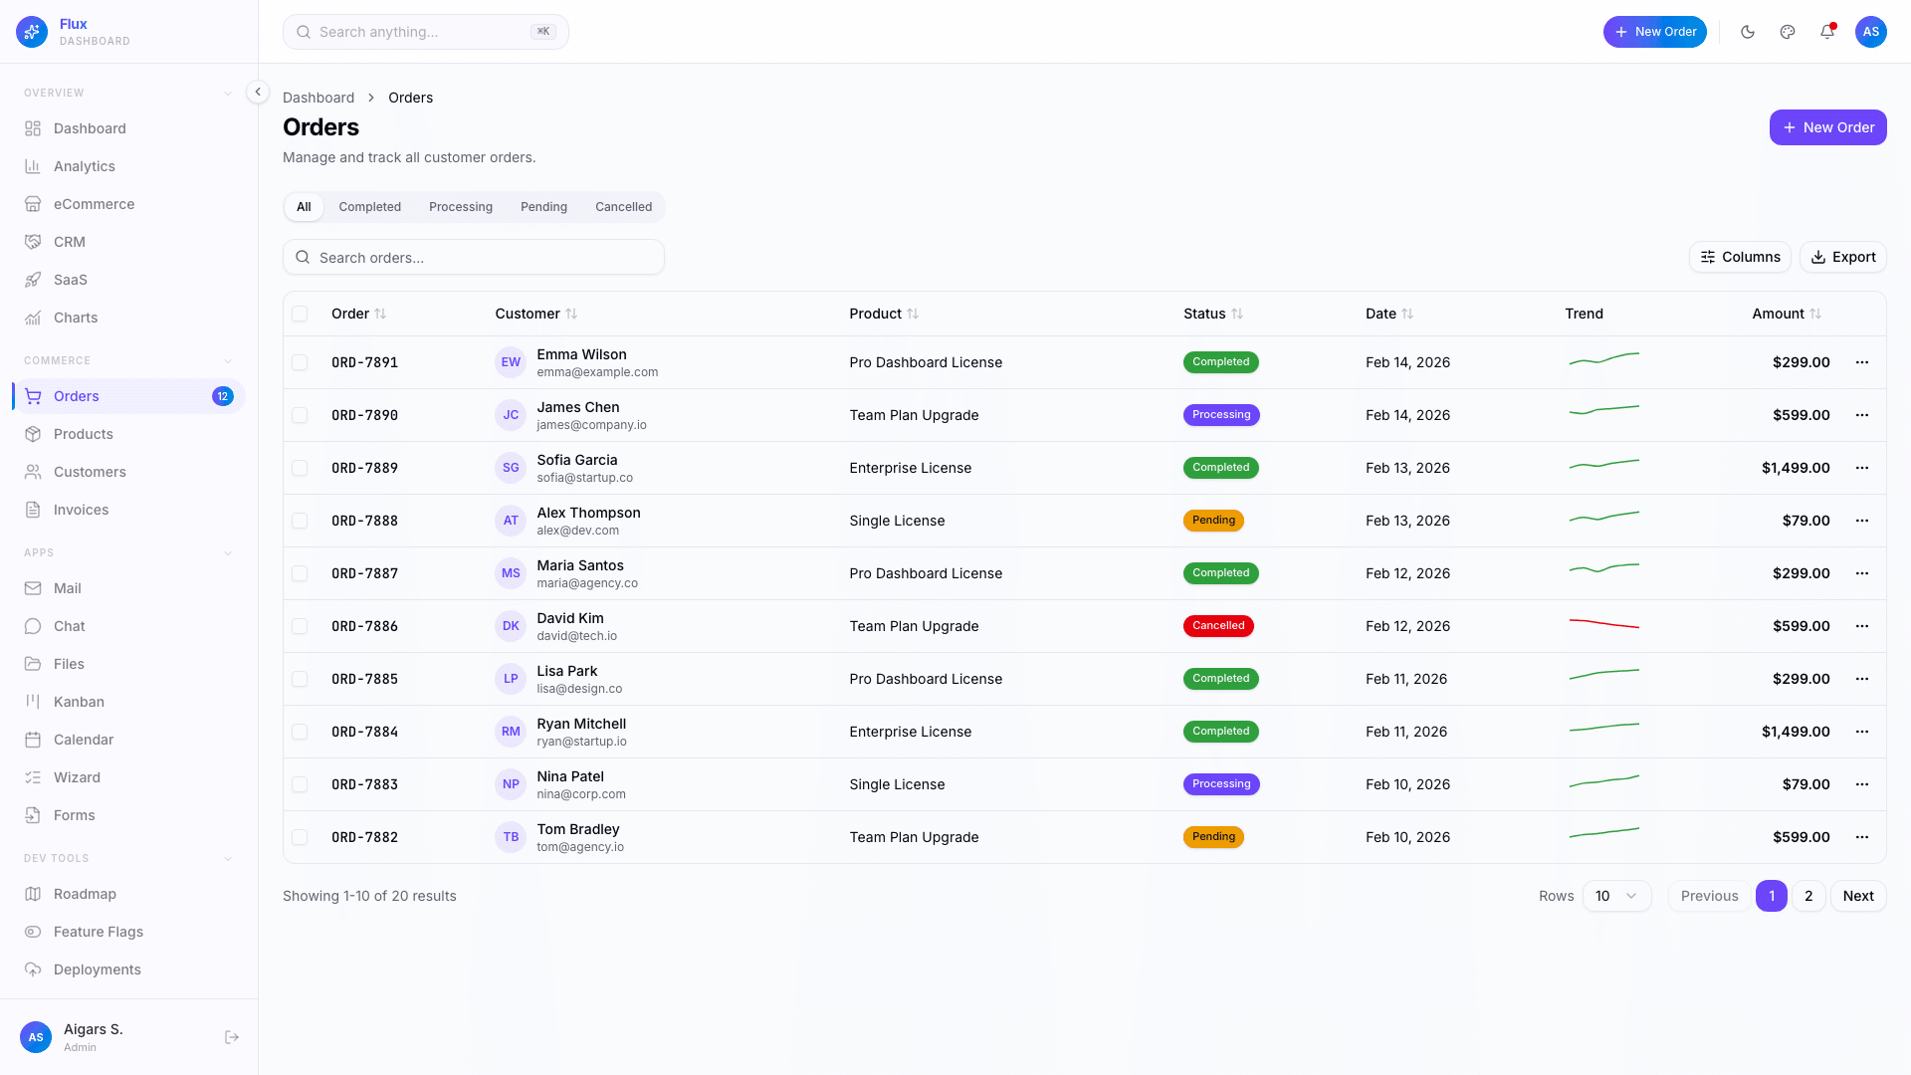
Task: Select the Cancelled filter tab
Action: (623, 207)
